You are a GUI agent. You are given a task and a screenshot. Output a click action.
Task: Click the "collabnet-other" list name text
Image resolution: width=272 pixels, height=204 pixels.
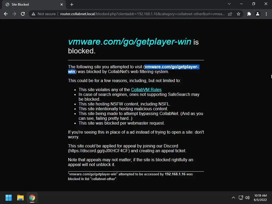pos(104,179)
